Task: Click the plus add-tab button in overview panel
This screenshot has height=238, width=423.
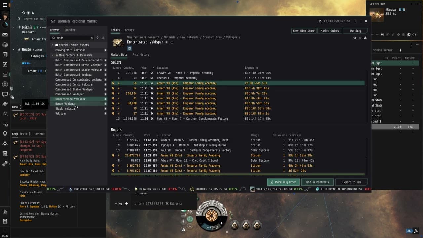Action: pyautogui.click(x=400, y=50)
